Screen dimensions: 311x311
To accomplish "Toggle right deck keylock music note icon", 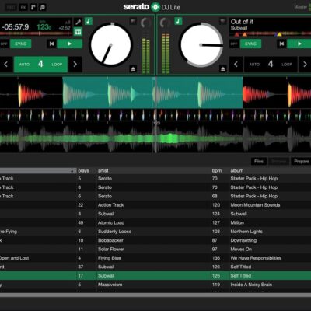I will (x=178, y=21).
